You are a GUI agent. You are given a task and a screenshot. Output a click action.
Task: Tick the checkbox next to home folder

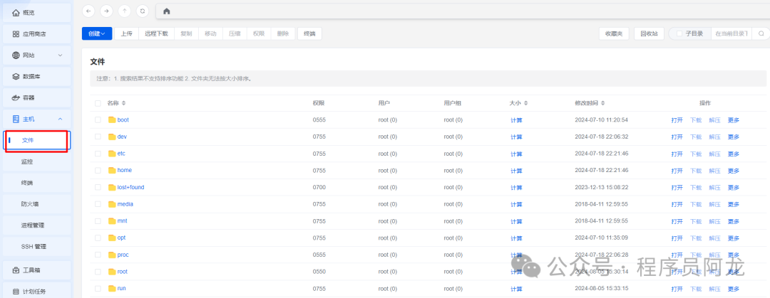98,170
